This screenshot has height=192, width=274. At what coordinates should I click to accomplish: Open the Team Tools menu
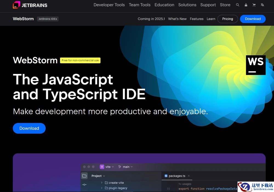[x=140, y=5]
